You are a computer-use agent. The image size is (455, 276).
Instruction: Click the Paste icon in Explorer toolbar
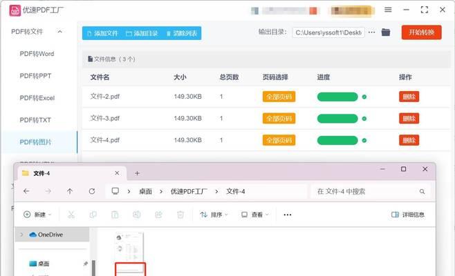click(x=115, y=215)
